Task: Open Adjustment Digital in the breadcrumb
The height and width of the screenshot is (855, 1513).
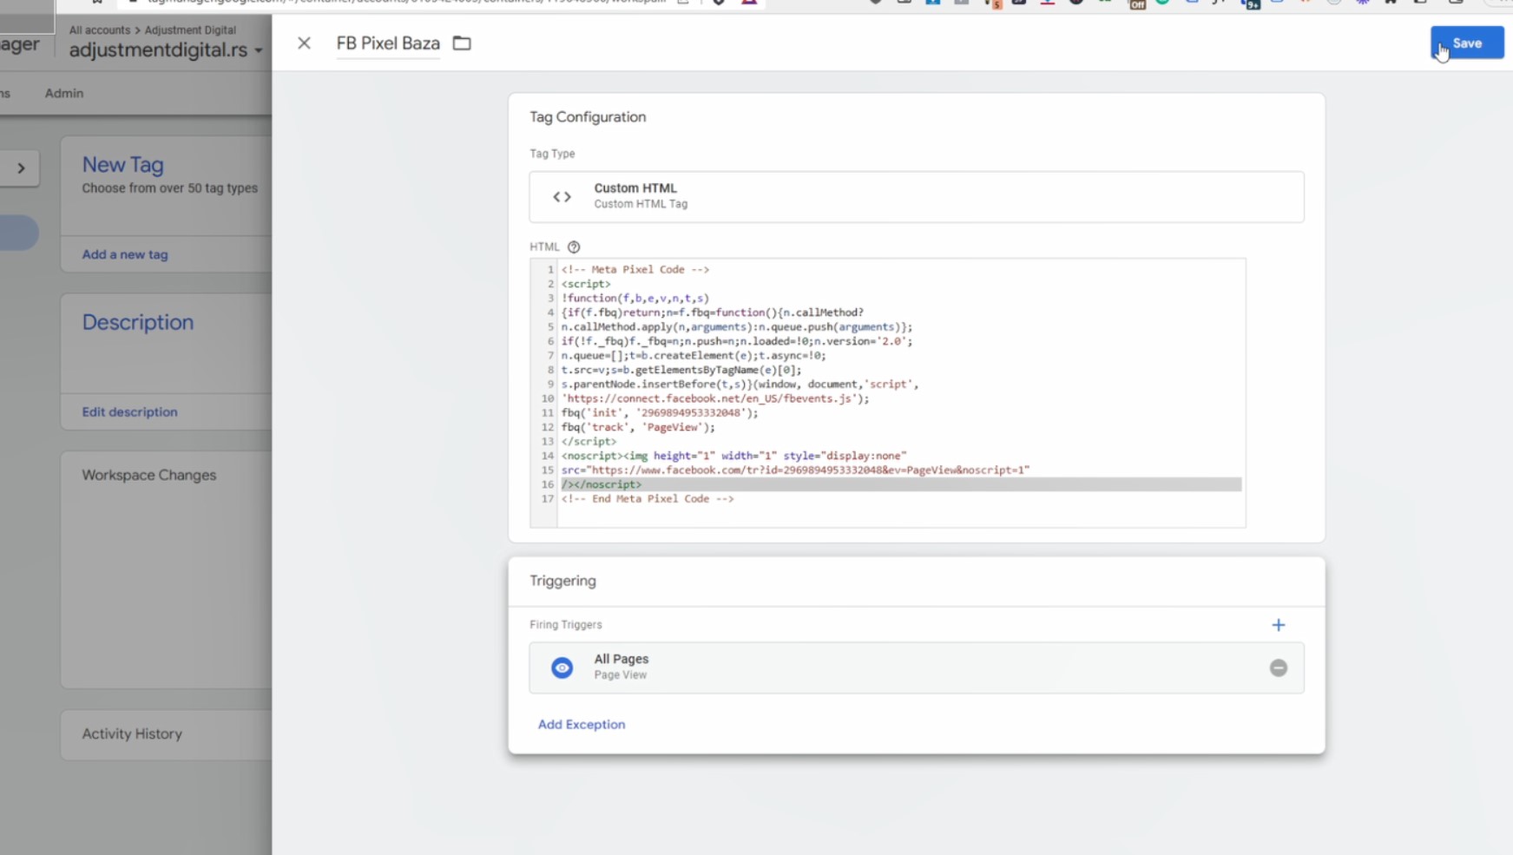Action: pos(190,30)
